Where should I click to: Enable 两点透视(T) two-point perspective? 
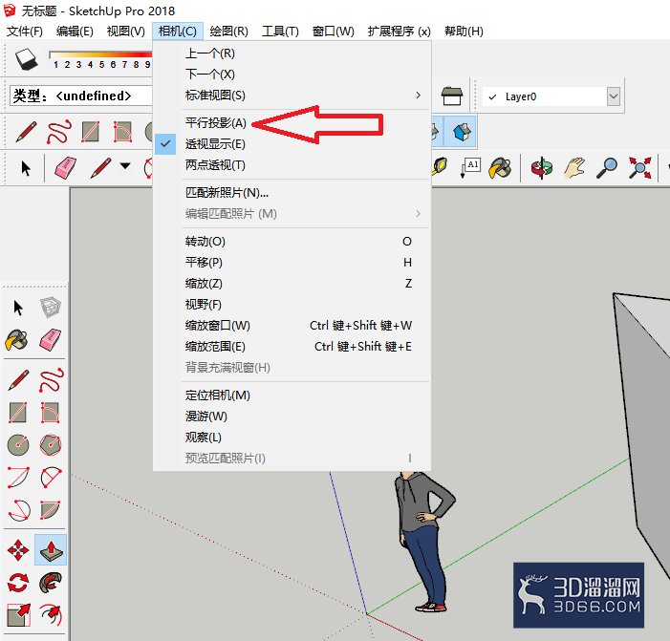(292, 165)
